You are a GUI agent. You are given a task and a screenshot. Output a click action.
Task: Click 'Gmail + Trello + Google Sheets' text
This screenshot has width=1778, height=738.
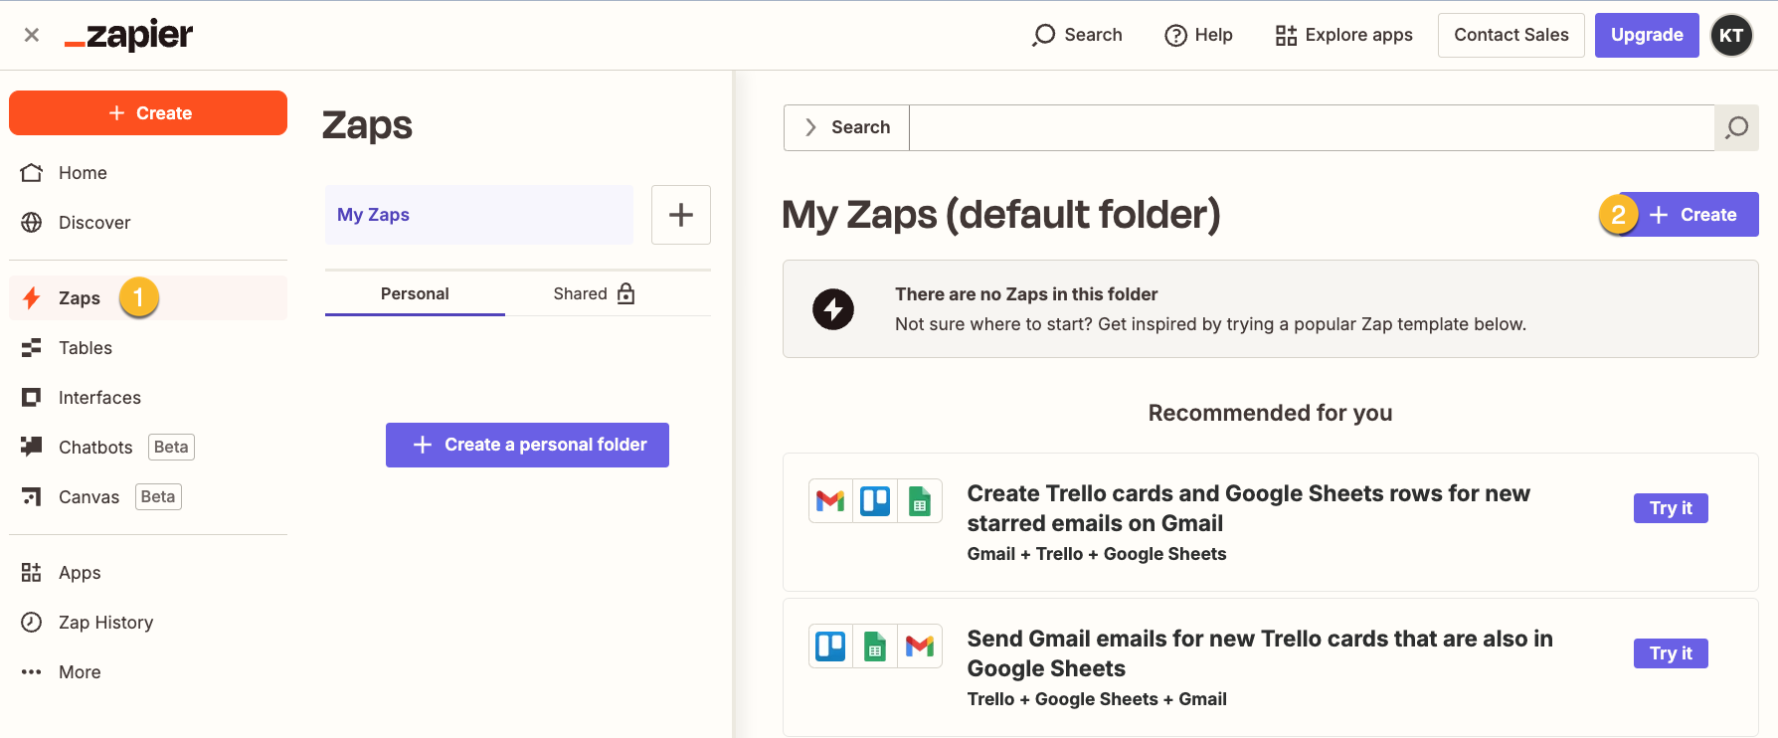(x=1097, y=554)
